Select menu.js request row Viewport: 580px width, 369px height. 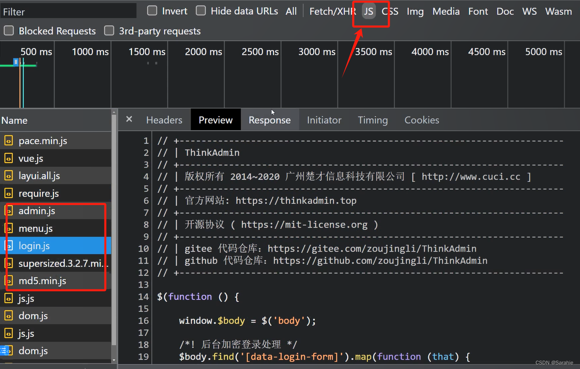(56, 228)
